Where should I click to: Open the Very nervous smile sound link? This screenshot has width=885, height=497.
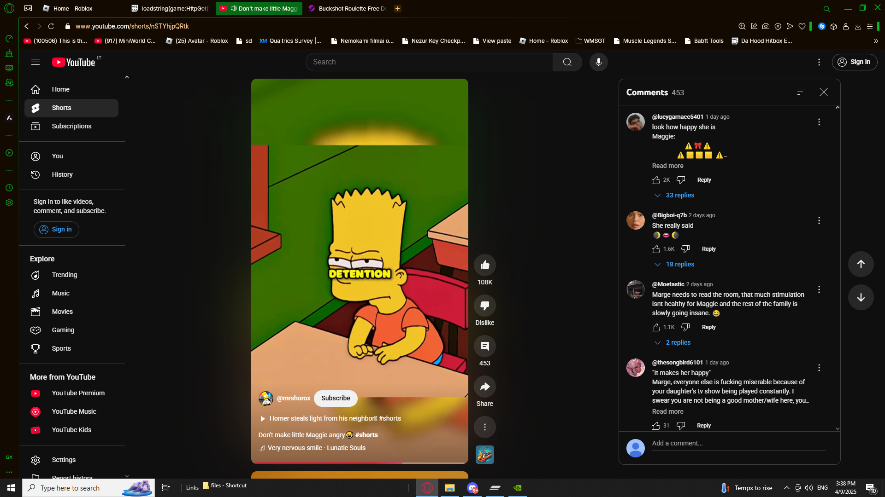click(x=316, y=448)
